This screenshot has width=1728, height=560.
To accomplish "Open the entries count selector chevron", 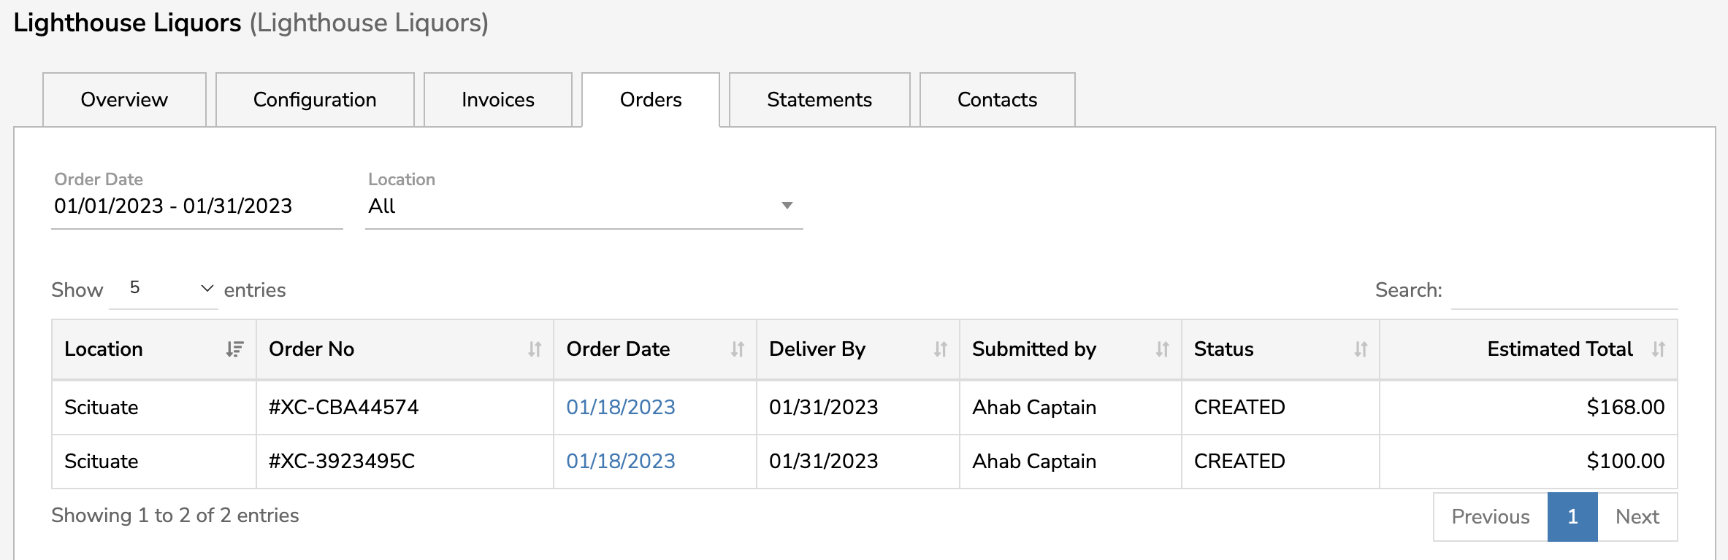I will click(205, 289).
